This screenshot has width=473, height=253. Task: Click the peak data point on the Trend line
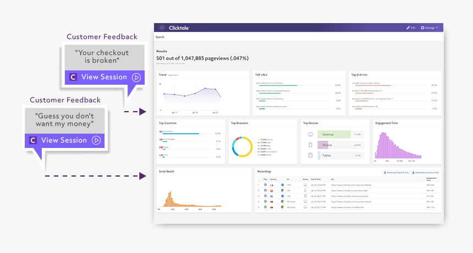coord(205,89)
